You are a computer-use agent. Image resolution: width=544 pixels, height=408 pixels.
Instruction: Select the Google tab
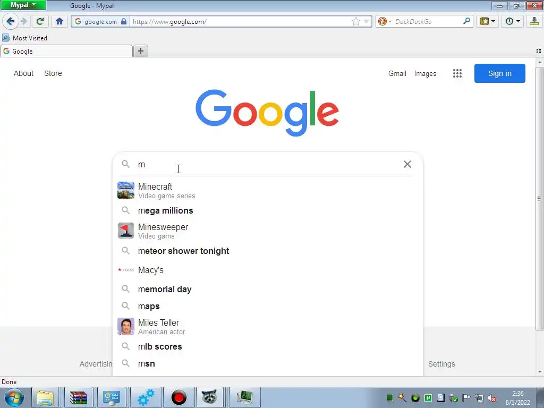tap(66, 52)
